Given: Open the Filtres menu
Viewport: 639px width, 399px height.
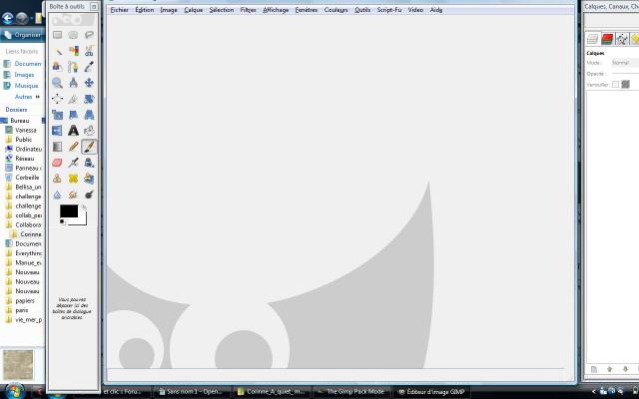Looking at the screenshot, I should (248, 10).
